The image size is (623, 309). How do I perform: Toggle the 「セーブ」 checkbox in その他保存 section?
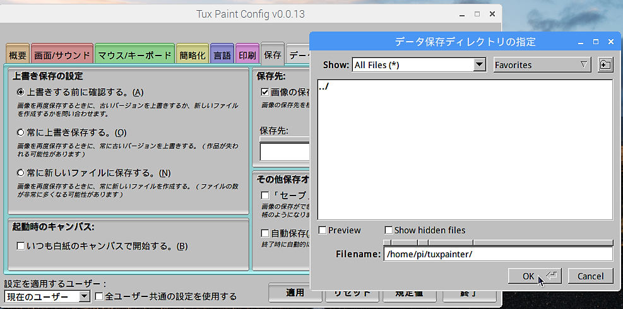pyautogui.click(x=265, y=195)
